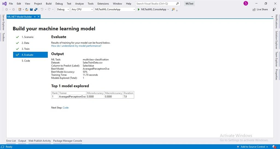Open notifications bell in status bar

(273, 147)
